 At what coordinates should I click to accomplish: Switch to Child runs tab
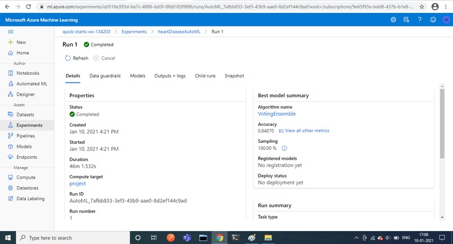[x=205, y=76]
